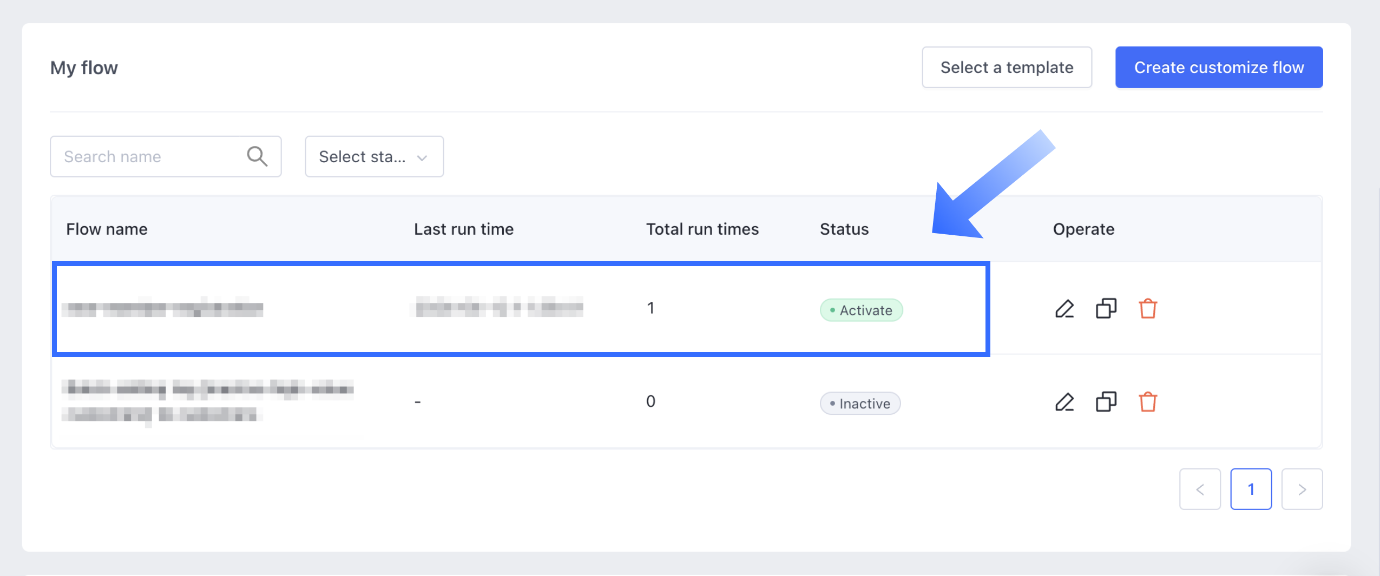Duplicate the Activate flow using copy icon
The height and width of the screenshot is (576, 1380).
point(1106,309)
